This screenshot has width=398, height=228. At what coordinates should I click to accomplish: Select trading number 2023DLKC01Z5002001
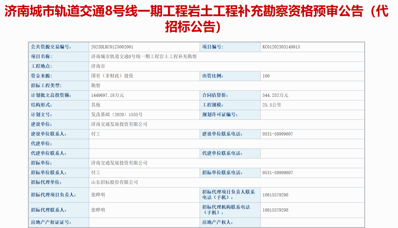tap(112, 47)
